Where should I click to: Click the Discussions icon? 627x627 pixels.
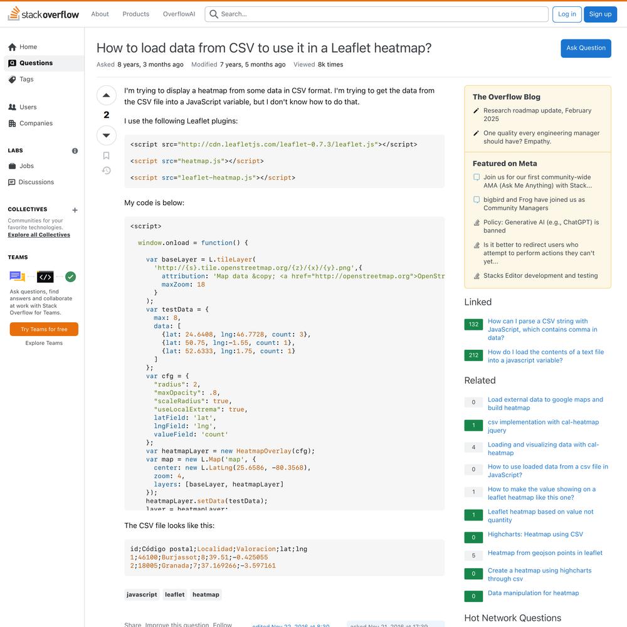[x=12, y=182]
